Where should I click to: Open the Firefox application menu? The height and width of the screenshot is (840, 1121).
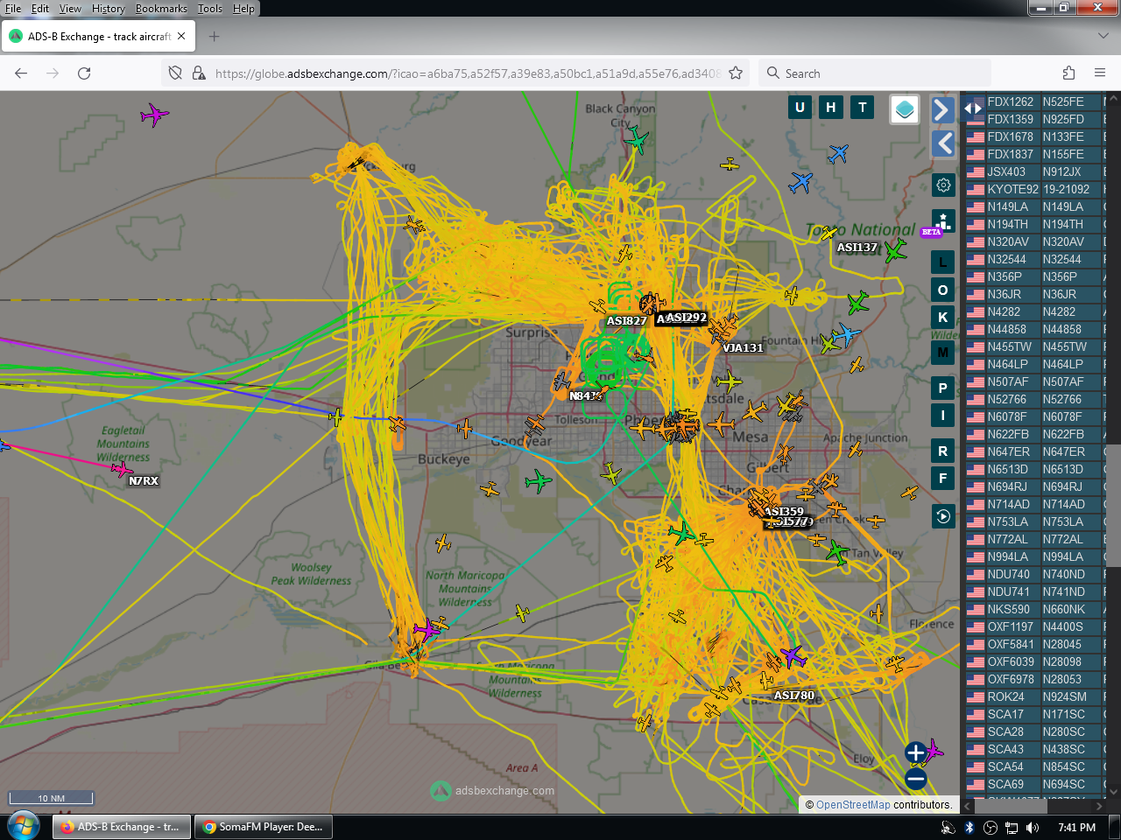click(1100, 73)
